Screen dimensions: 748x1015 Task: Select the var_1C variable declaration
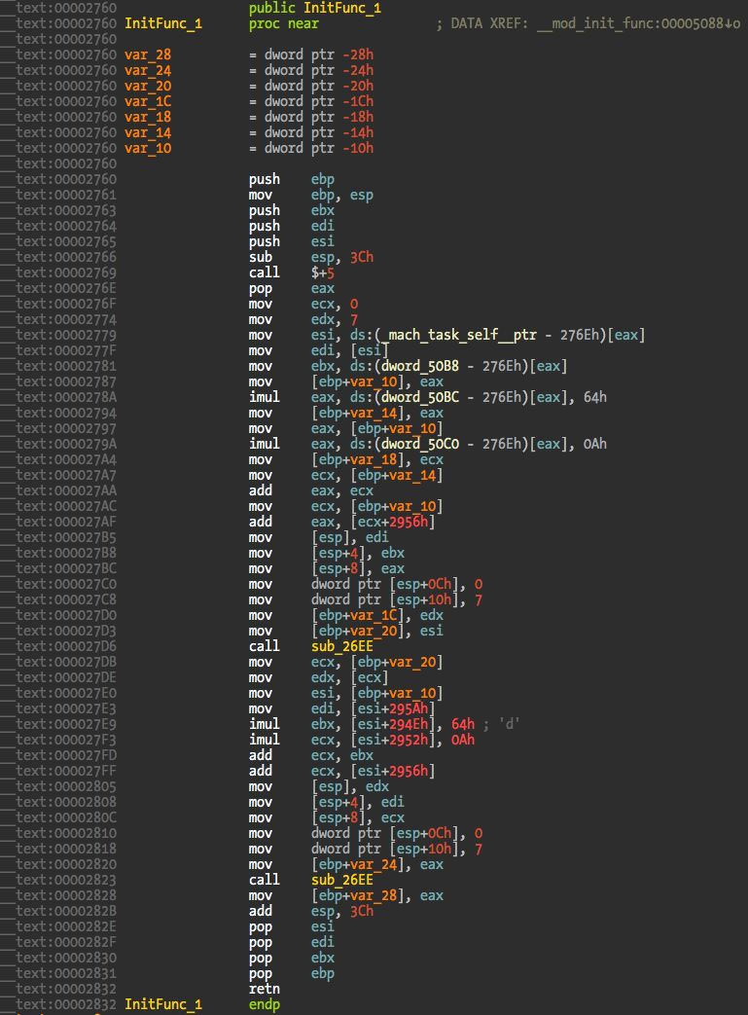pyautogui.click(x=148, y=101)
